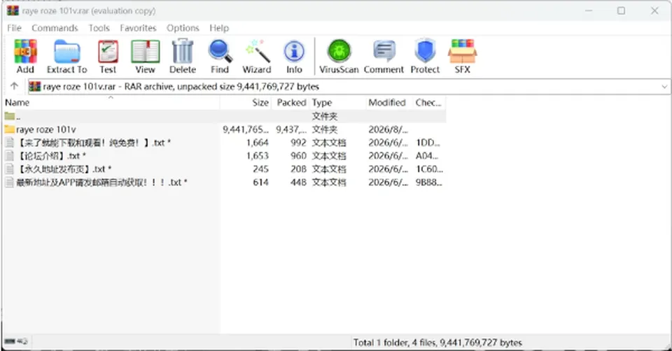Maximize the WinRAR window
This screenshot has height=351, width=672.
[621, 10]
